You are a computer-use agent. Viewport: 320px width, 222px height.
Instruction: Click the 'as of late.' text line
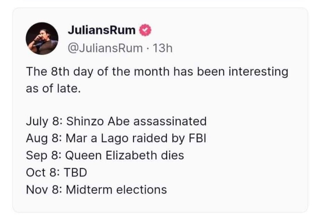(x=53, y=89)
